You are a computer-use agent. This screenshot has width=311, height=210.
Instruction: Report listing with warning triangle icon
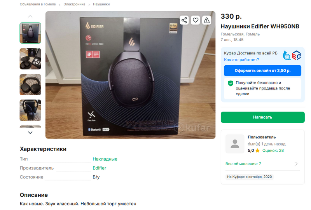point(207,20)
